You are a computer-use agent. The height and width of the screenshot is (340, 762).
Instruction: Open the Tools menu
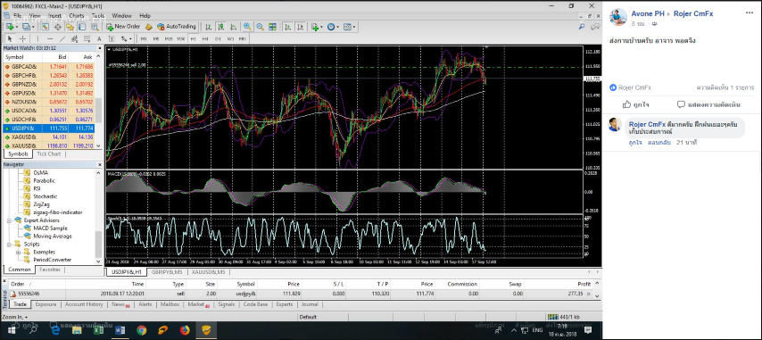coord(98,15)
